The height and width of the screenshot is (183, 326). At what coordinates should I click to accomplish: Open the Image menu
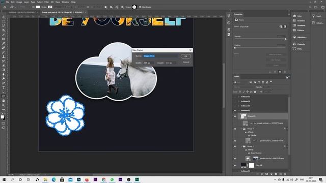19,2
